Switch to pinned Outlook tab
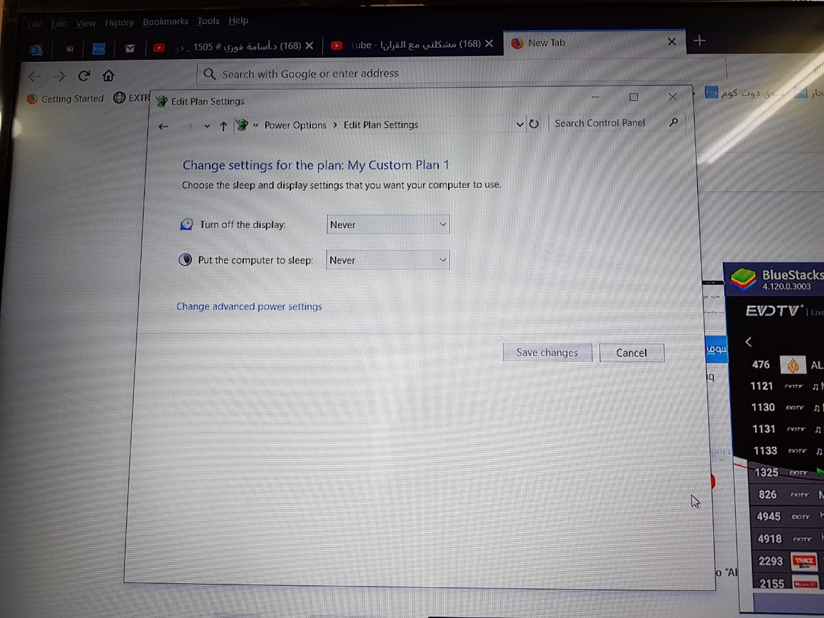 [x=36, y=49]
